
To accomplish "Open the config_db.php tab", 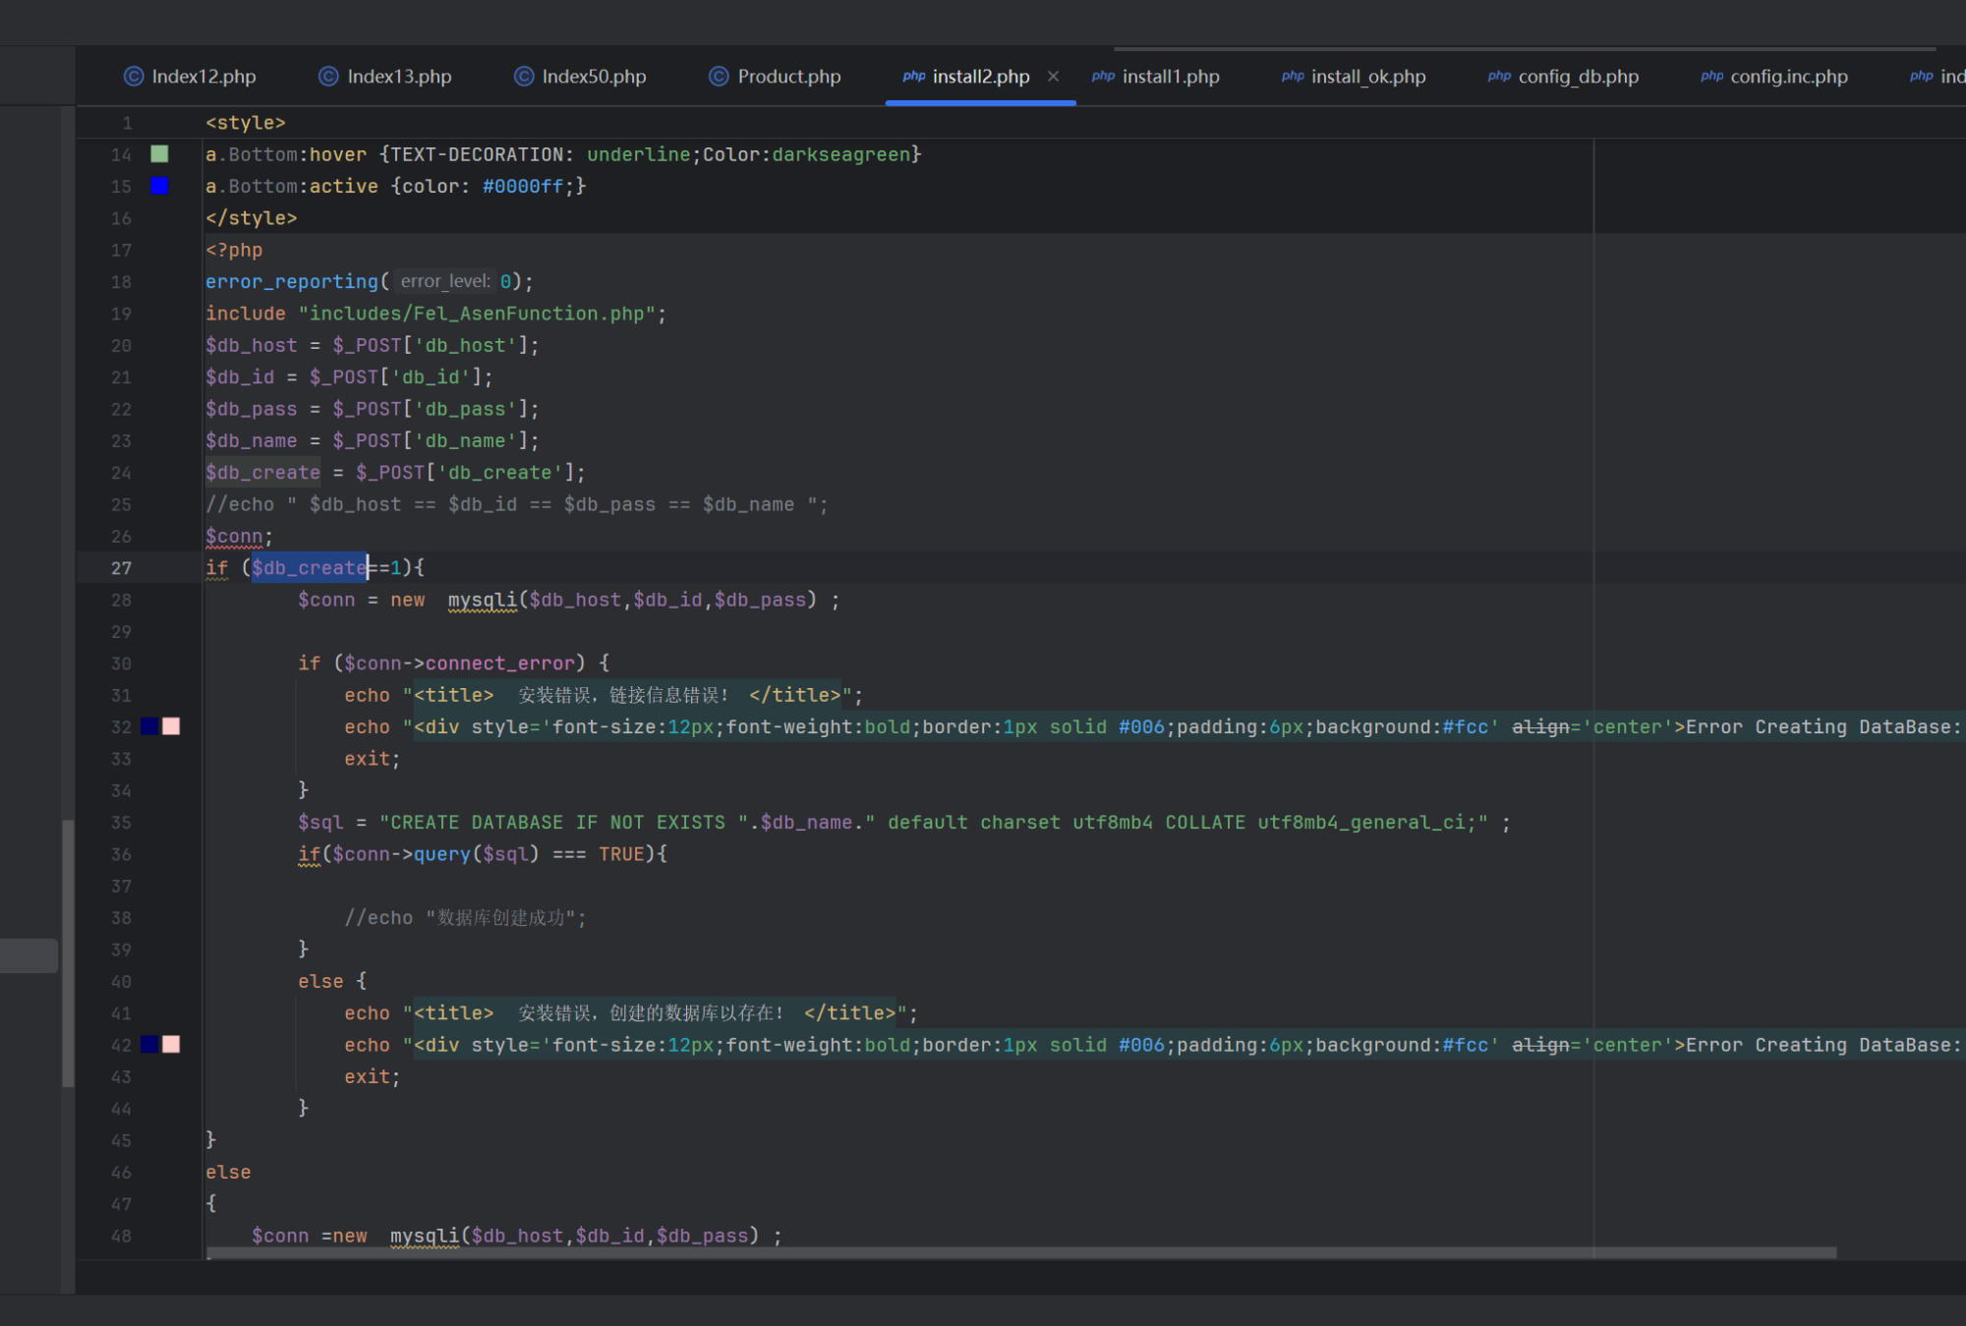I will (x=1578, y=77).
